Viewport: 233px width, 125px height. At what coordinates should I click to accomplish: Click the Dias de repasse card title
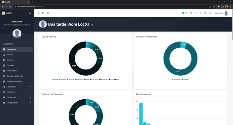[x=143, y=94]
